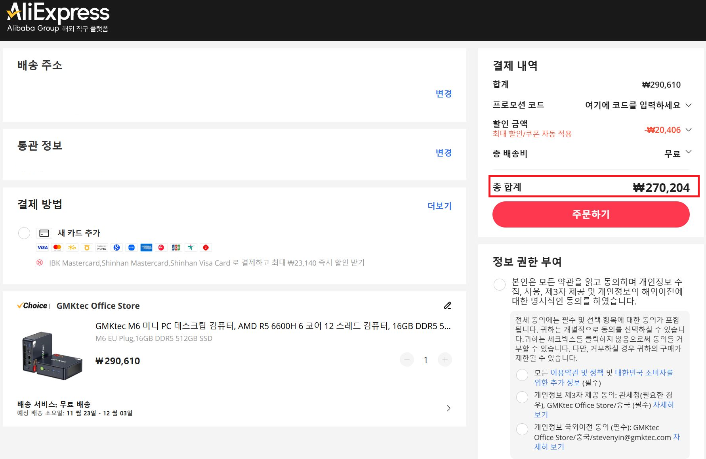Click the 총 합계 ₩270,204 amount
The width and height of the screenshot is (706, 459).
pos(661,187)
